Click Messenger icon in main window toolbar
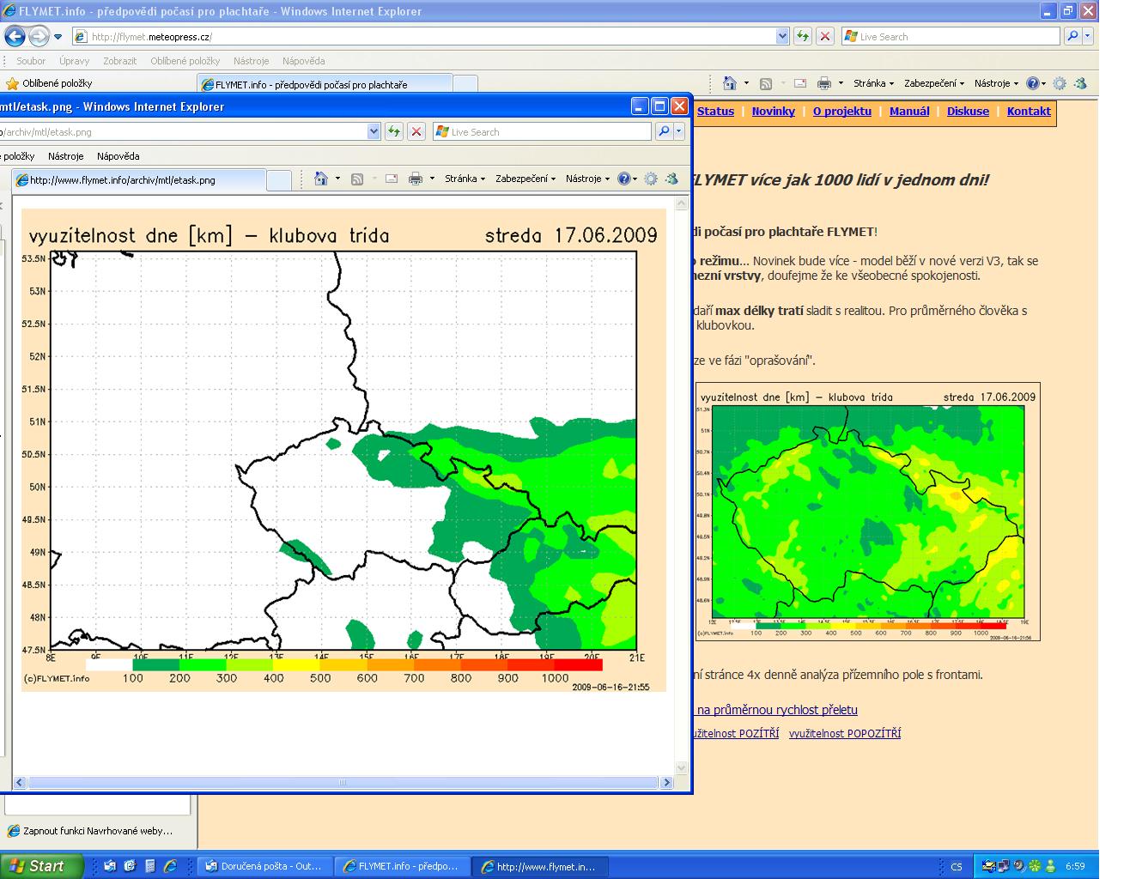 pos(1080,83)
